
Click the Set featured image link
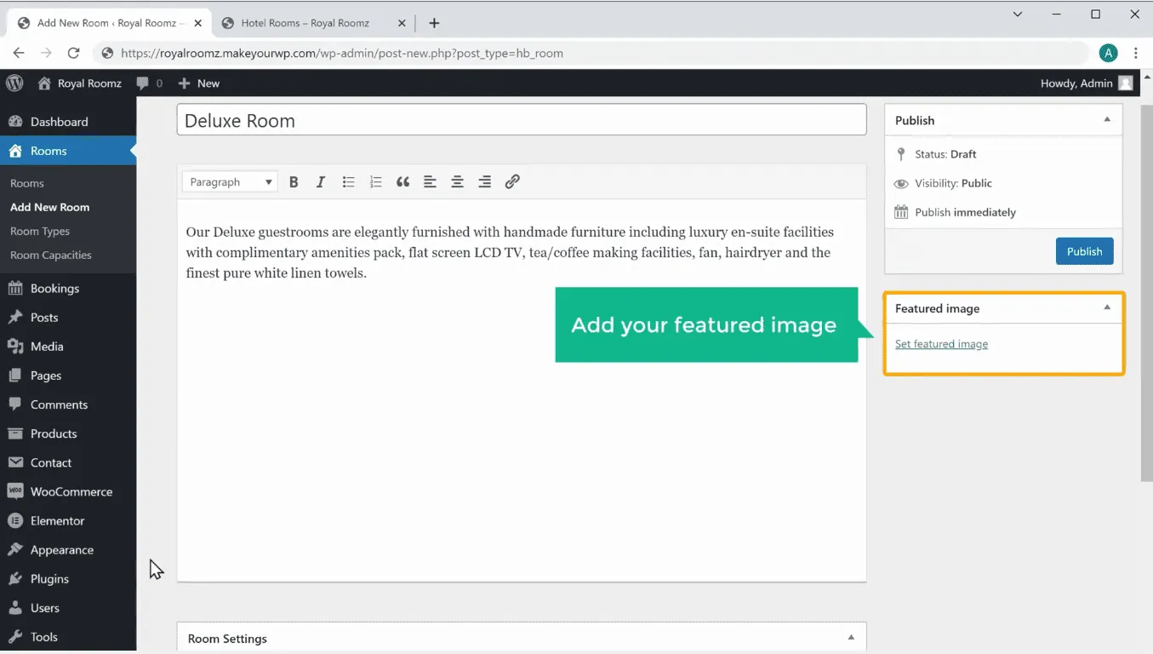pos(941,344)
